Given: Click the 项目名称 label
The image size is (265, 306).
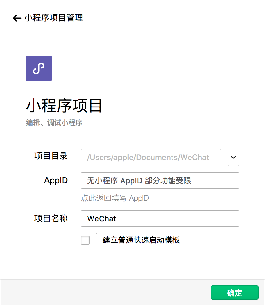Looking at the screenshot, I should tap(51, 219).
